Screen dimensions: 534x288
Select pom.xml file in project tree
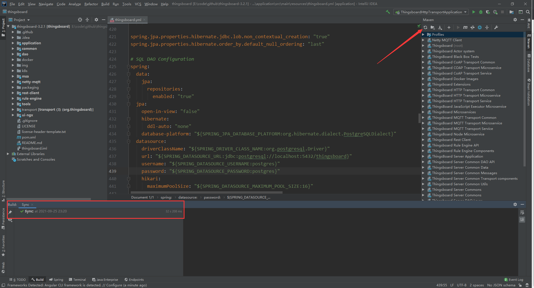pyautogui.click(x=29, y=137)
